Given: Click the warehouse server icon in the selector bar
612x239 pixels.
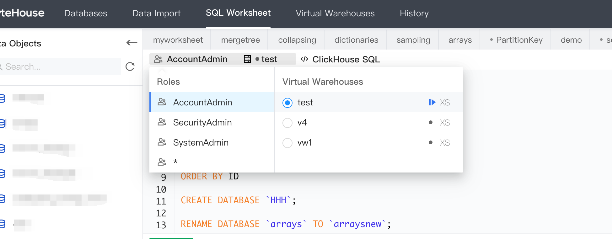Looking at the screenshot, I should [x=247, y=59].
